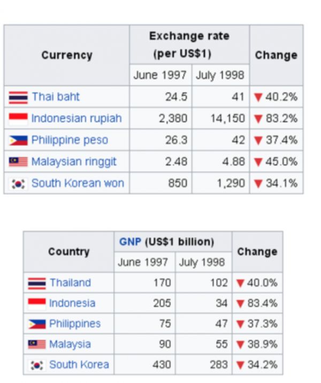Click the flag icon next to Thailand
321x383 pixels.
pyautogui.click(x=37, y=283)
